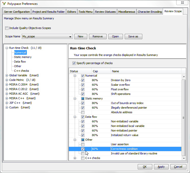This screenshot has width=190, height=173.
Task: Expand the C++ checks group in the table
Action: (x=75, y=158)
